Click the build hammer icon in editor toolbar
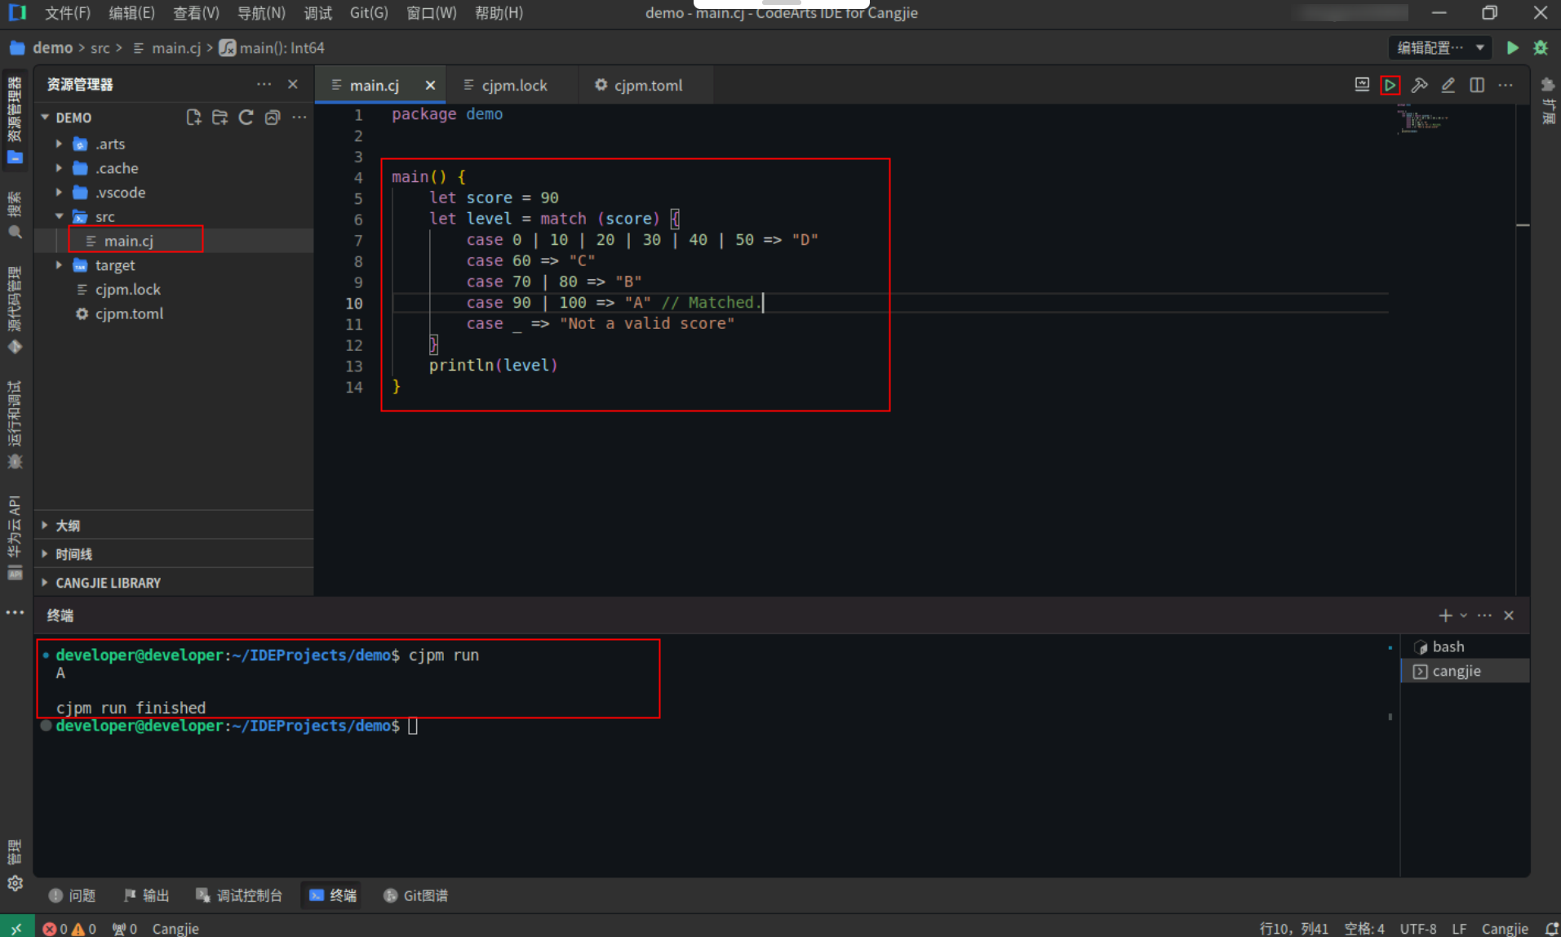 [x=1419, y=85]
